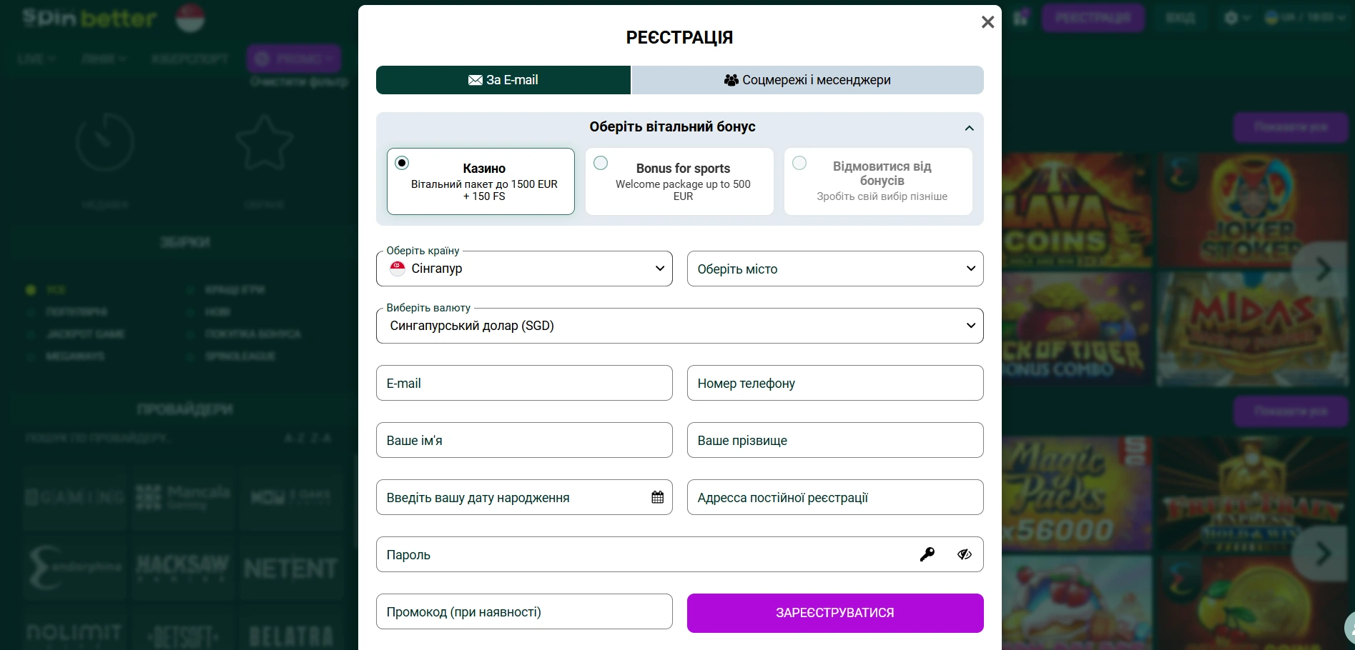The image size is (1355, 650).
Task: Choose the Відмовитися від бонусів radio option
Action: pos(799,163)
